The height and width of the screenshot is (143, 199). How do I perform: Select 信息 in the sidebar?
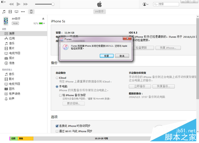(x=24, y=63)
